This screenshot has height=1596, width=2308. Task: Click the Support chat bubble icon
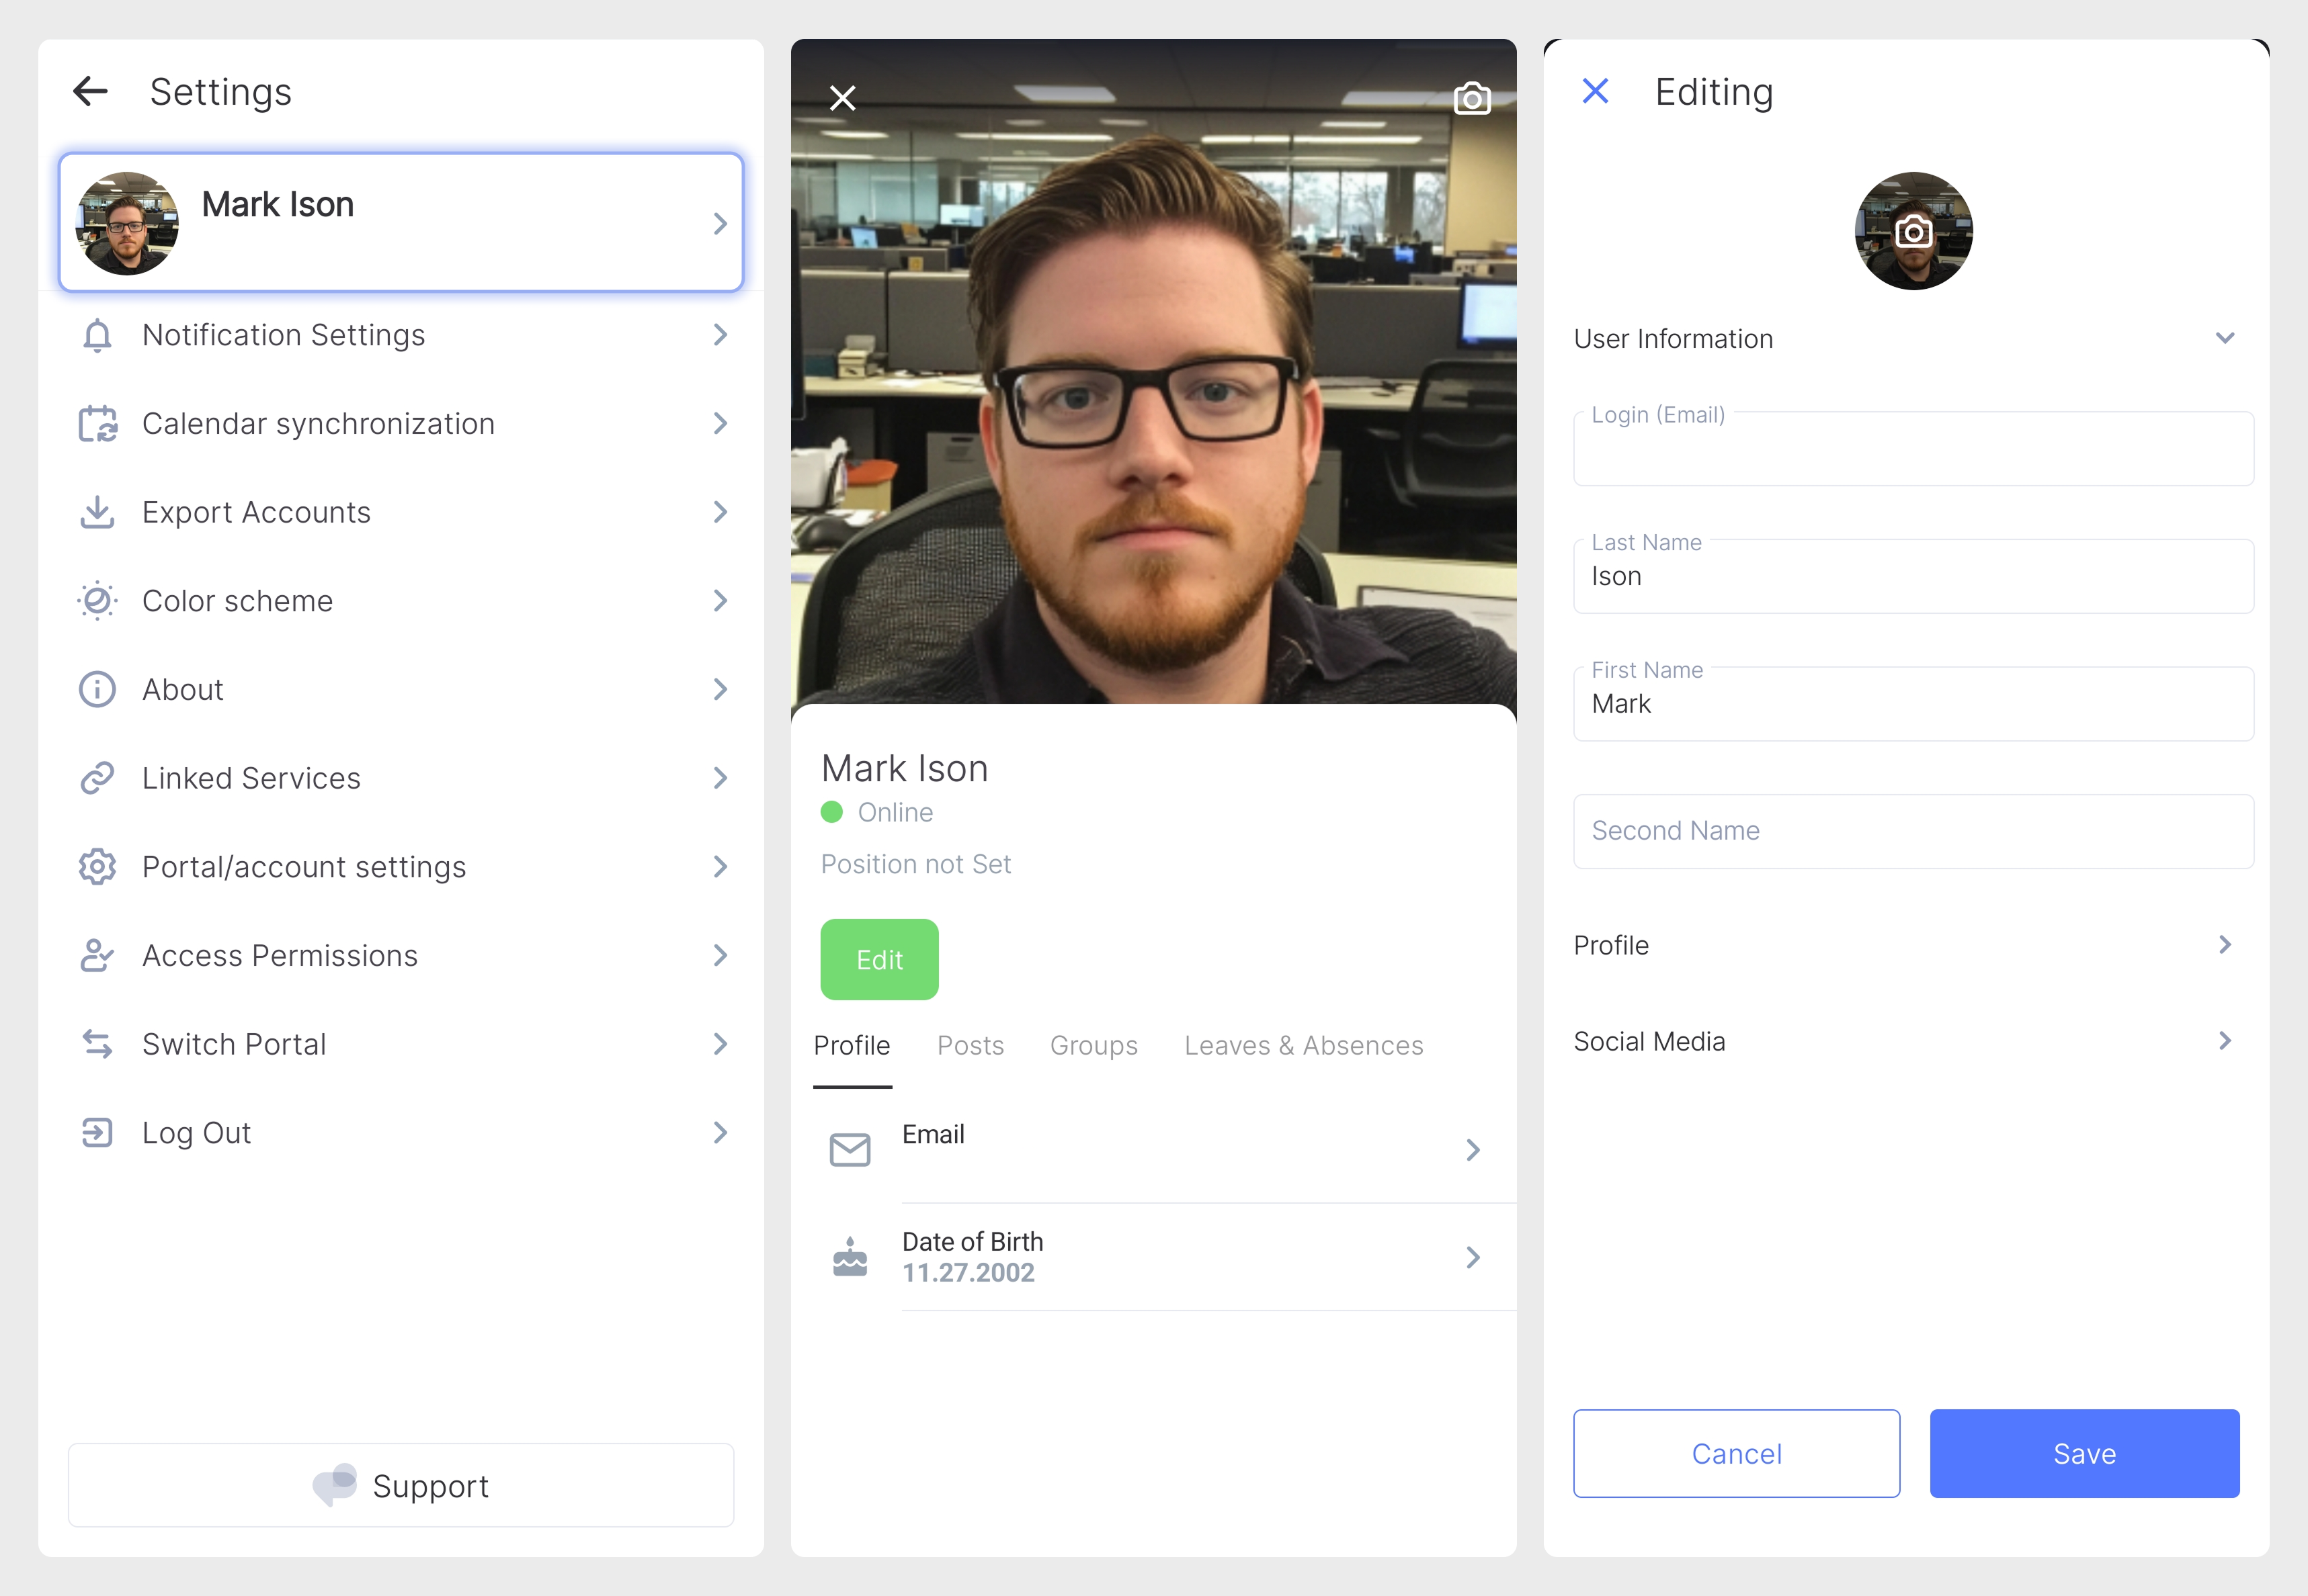(x=334, y=1485)
